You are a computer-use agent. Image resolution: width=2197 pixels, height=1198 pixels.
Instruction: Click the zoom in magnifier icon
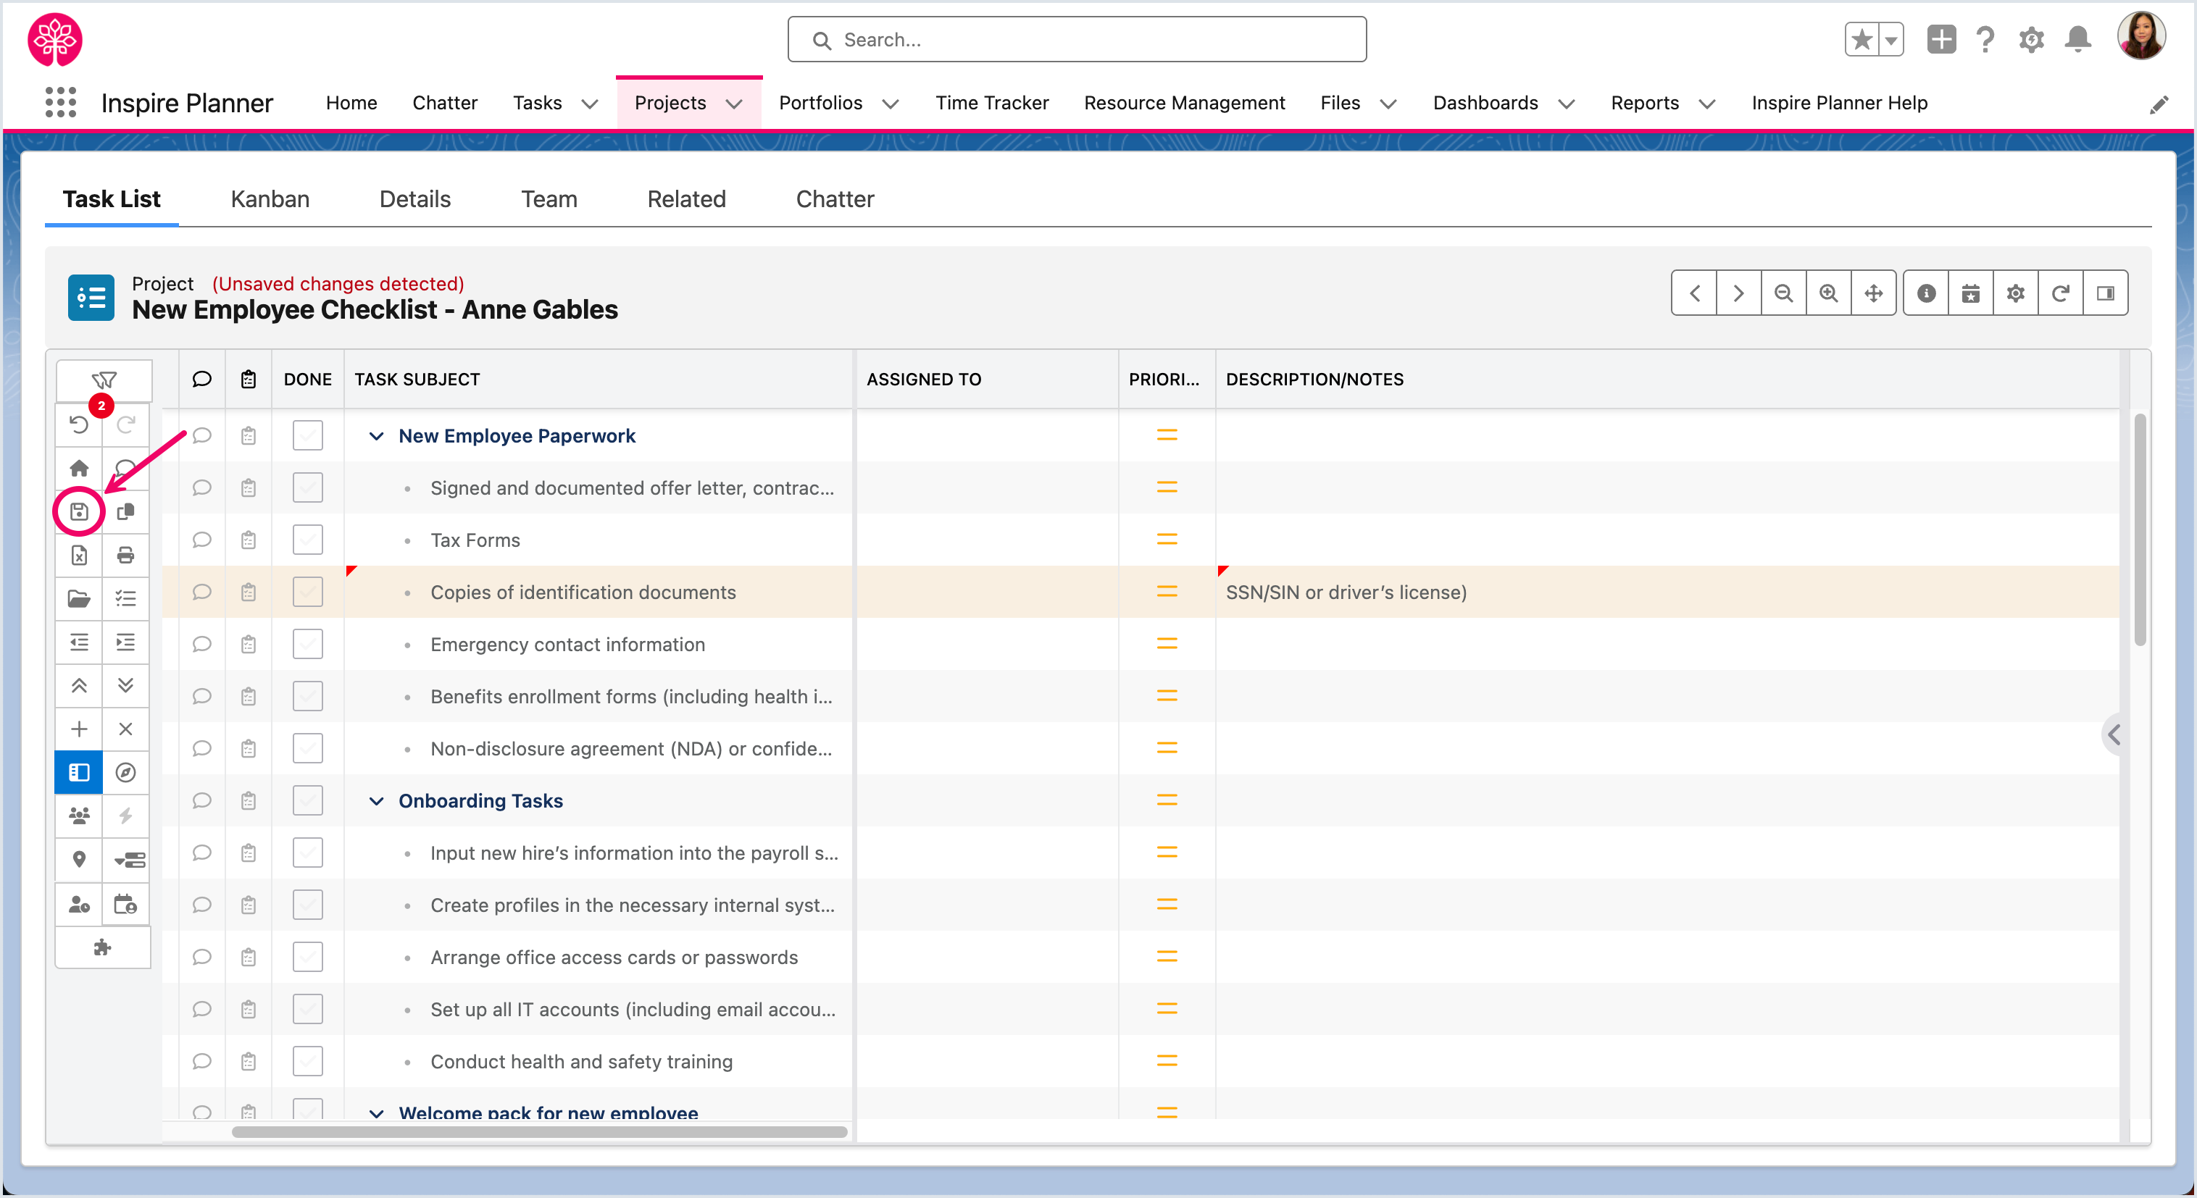(1827, 293)
